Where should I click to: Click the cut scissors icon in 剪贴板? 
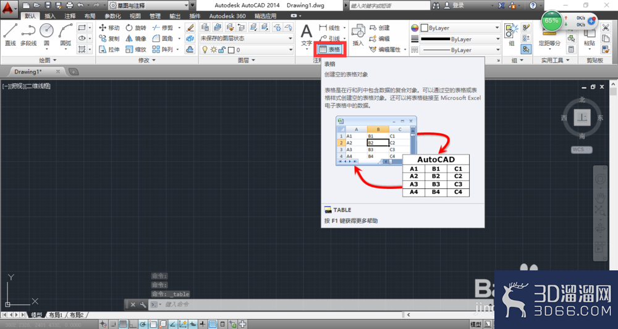coord(606,28)
